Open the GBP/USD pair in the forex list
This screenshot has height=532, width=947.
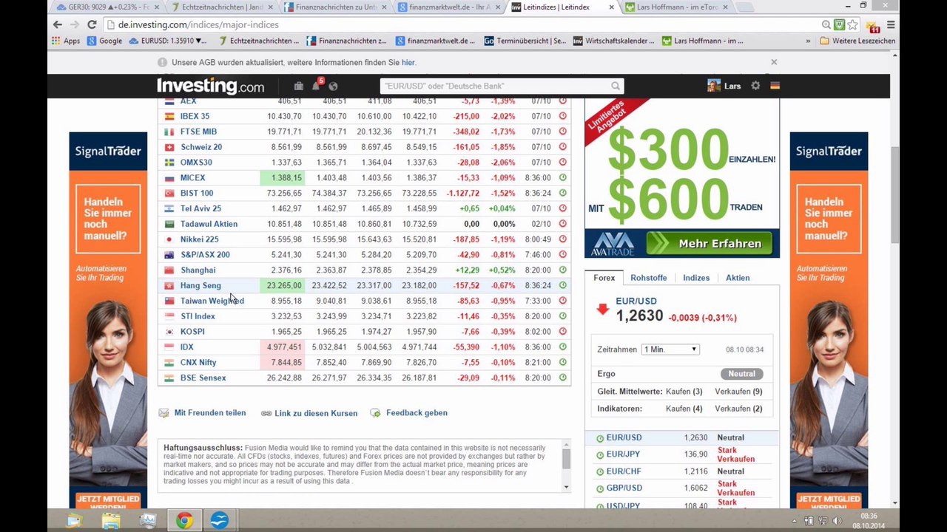(624, 488)
